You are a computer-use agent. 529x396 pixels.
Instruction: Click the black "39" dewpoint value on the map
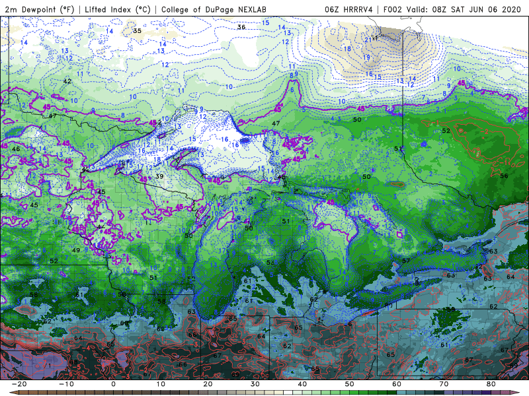(159, 176)
